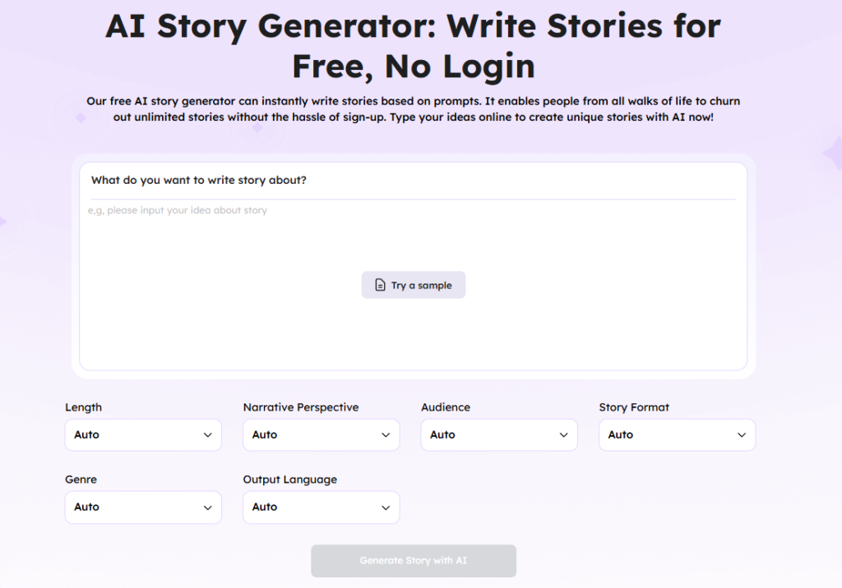Open the Genre dropdown menu
842x588 pixels.
(132, 508)
